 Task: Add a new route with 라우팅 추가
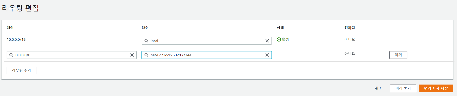tap(21, 71)
